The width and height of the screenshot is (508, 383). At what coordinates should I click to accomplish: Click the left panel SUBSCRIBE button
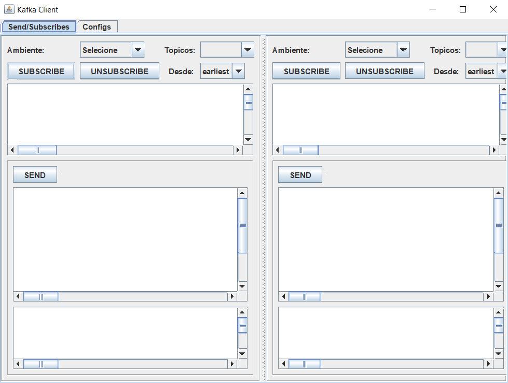41,71
